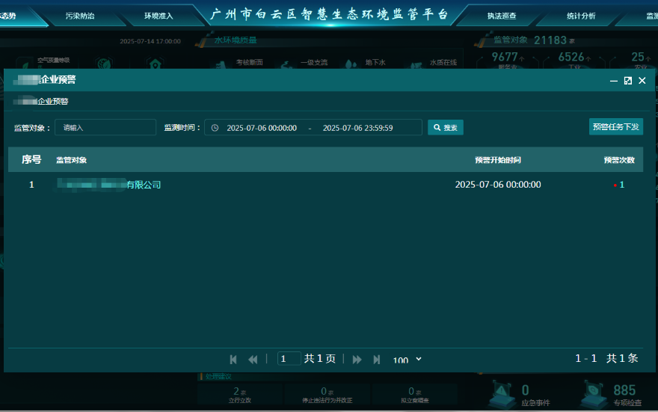Click the 监管对象 text input field

click(x=105, y=128)
